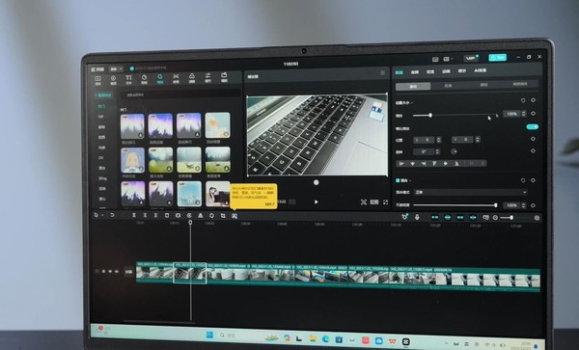Open the layout dropdown in the title bar
579x350 pixels.
click(x=448, y=59)
